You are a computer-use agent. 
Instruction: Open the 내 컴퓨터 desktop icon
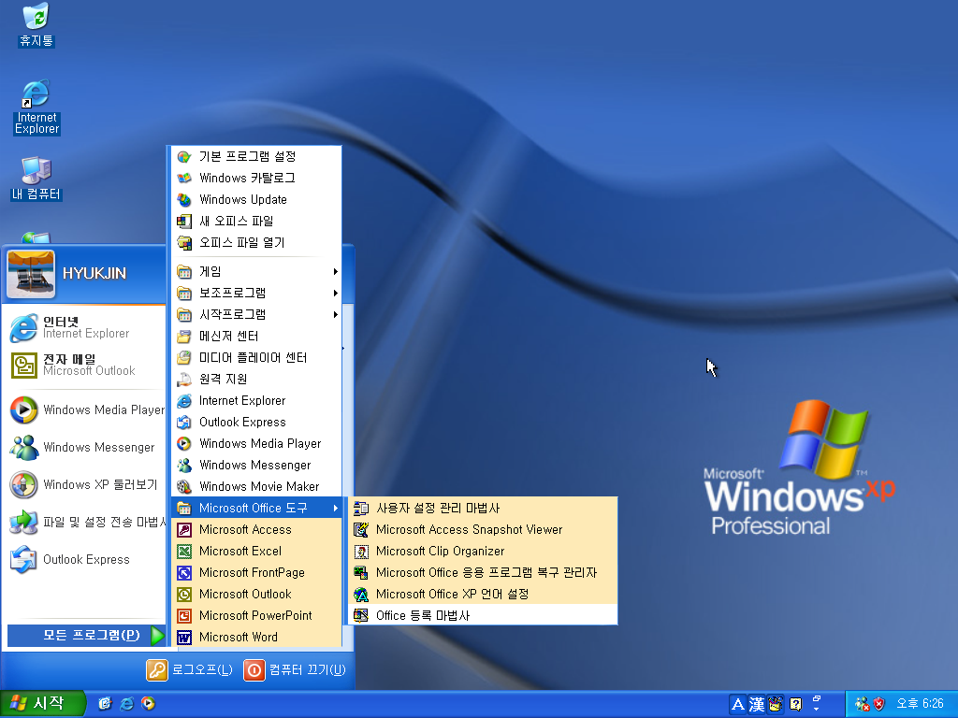click(36, 179)
